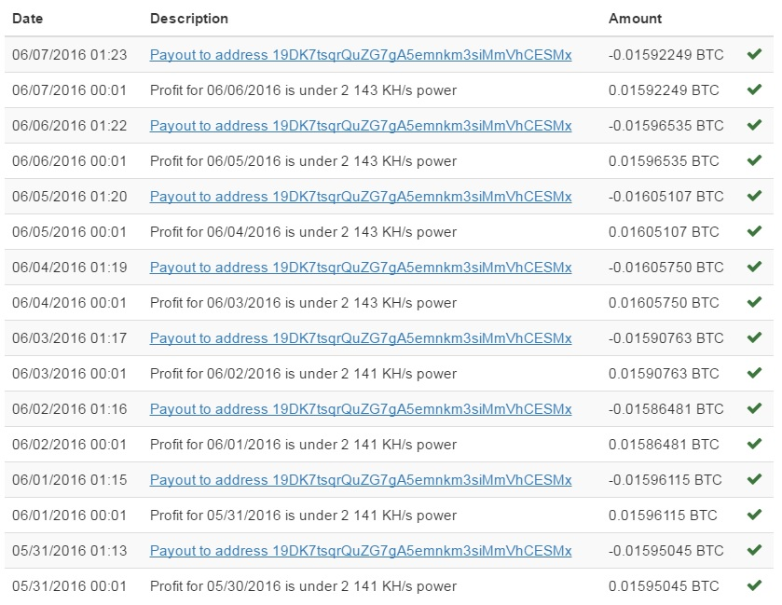Click checkmark for -0.01605750 BTC payout
Viewport: 782px width, 605px height.
755,267
